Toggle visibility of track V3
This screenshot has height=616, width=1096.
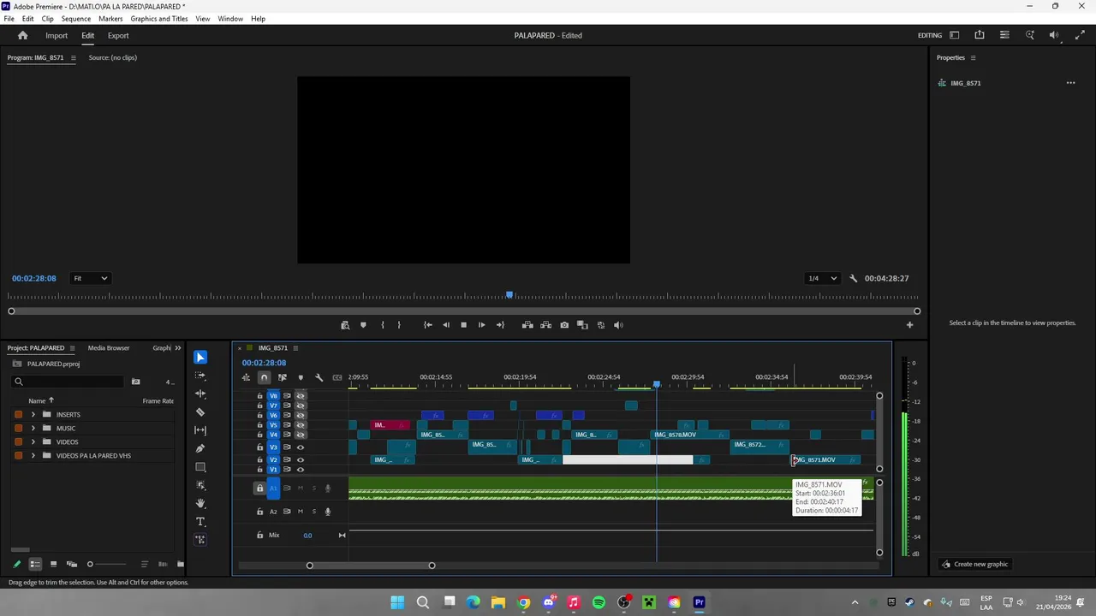pyautogui.click(x=300, y=447)
